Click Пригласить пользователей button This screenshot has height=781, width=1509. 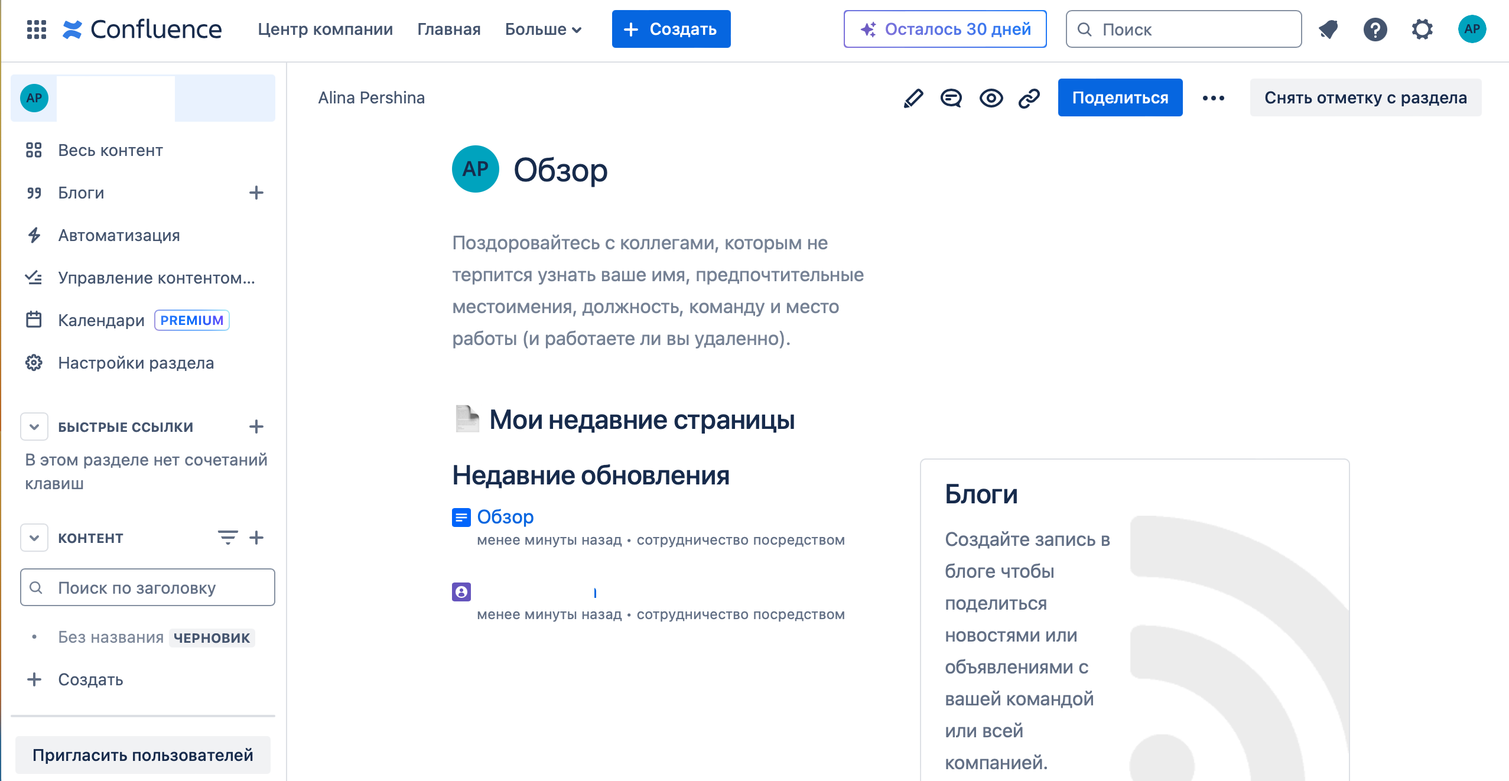[x=143, y=755]
